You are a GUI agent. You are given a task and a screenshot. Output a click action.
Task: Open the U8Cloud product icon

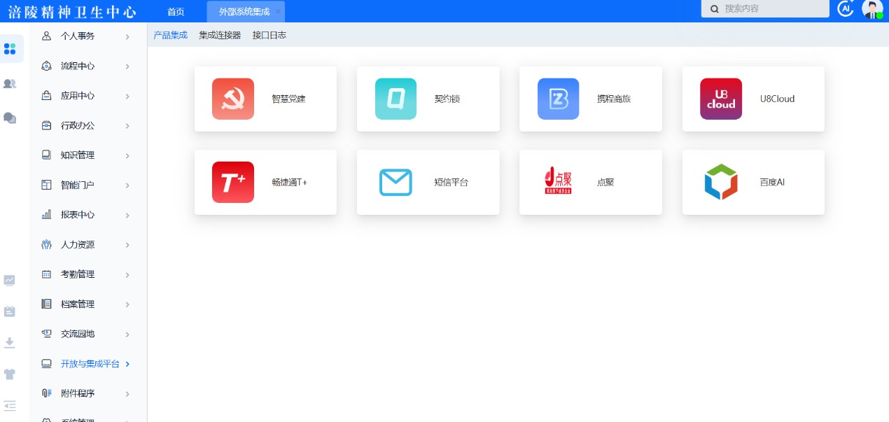pos(721,99)
